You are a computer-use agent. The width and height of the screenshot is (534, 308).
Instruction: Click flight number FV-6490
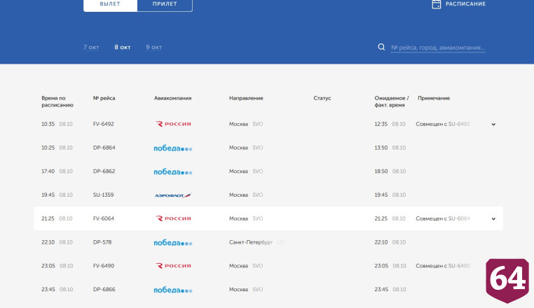(x=104, y=266)
